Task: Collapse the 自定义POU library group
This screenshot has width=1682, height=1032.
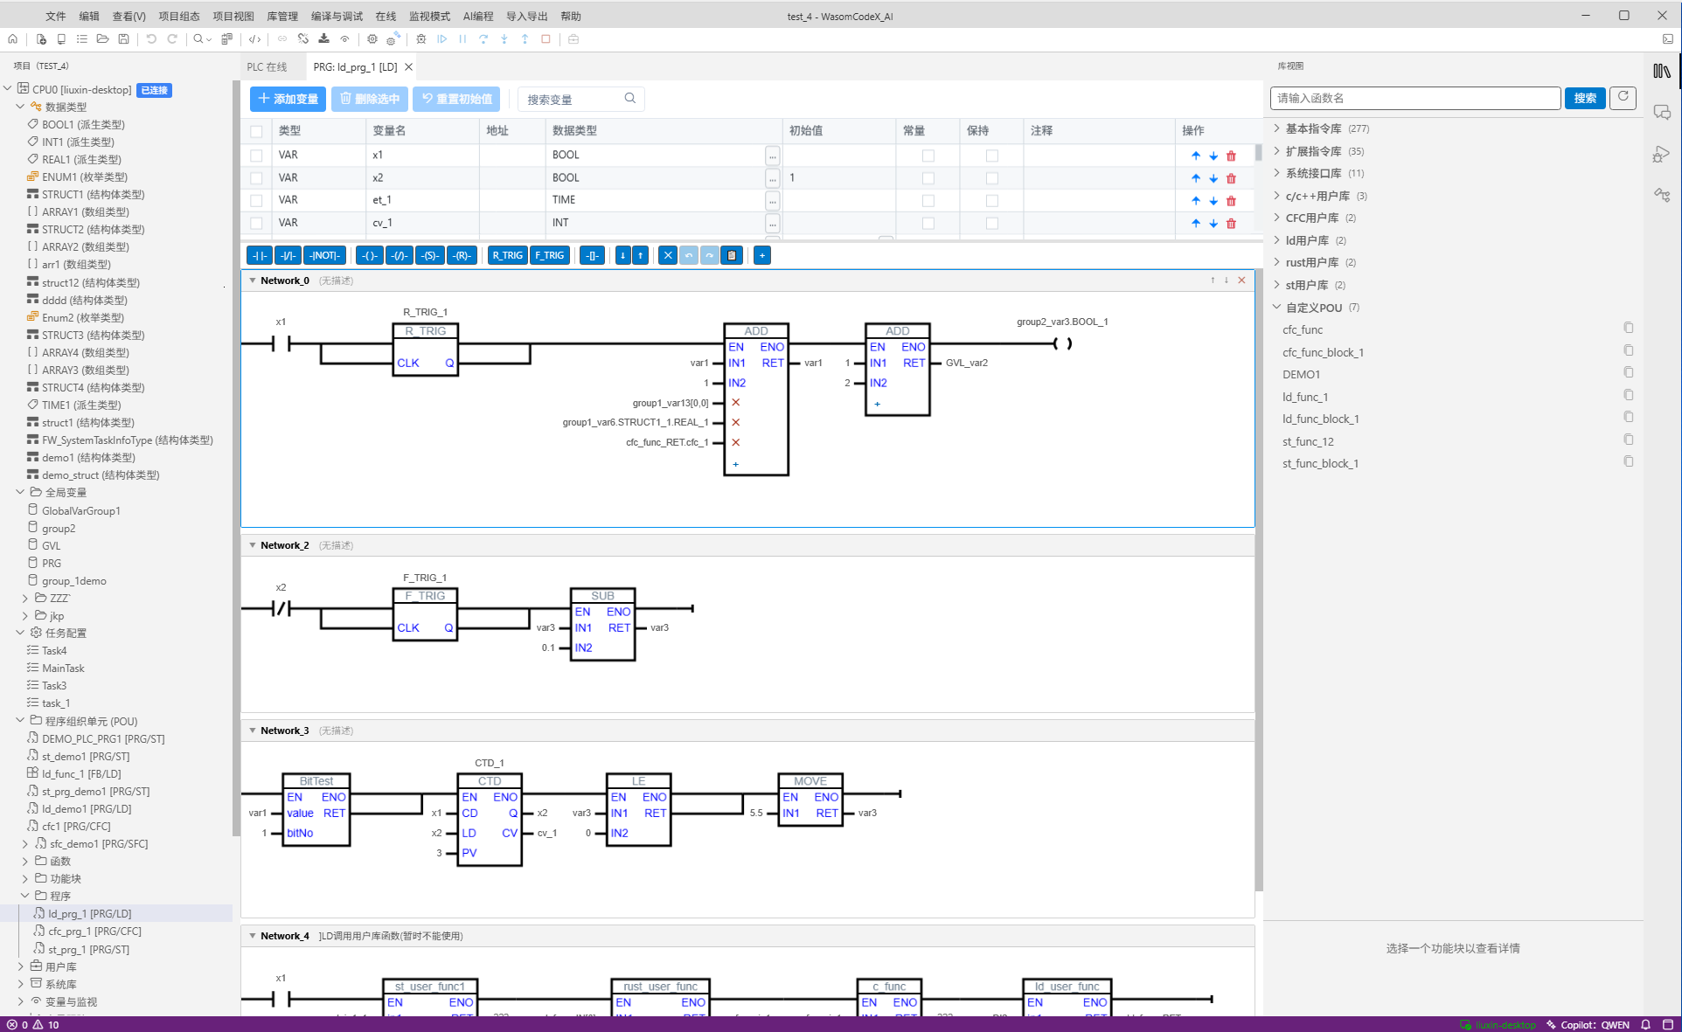Action: 1277,307
